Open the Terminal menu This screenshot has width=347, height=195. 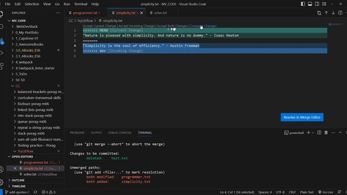click(x=81, y=4)
